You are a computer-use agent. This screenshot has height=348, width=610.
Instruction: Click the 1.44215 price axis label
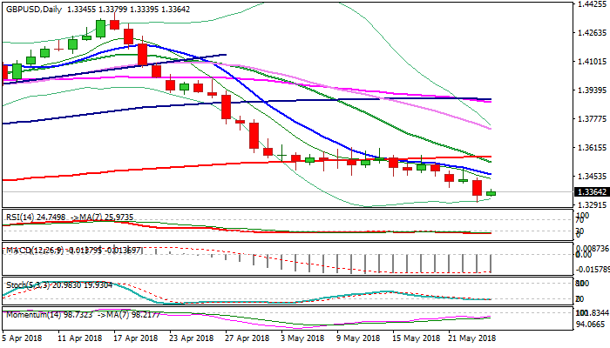click(x=592, y=5)
